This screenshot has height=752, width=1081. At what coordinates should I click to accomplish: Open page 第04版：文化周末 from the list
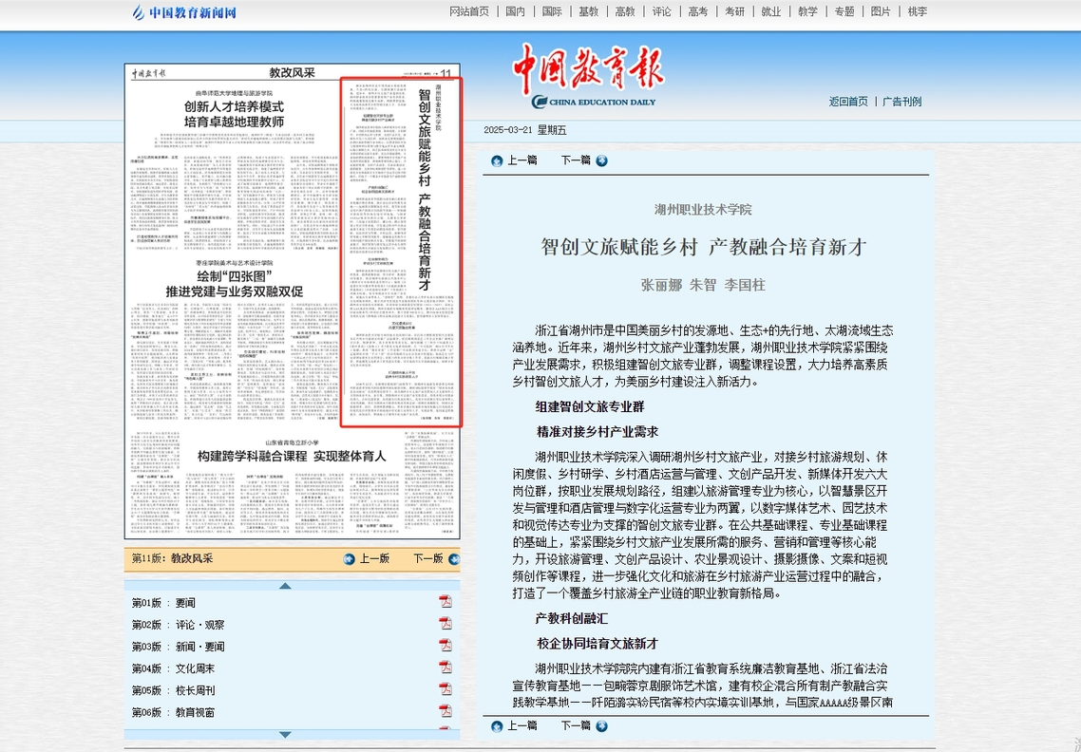(x=173, y=668)
